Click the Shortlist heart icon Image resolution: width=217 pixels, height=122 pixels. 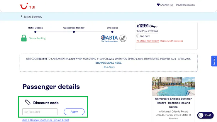(158, 5)
